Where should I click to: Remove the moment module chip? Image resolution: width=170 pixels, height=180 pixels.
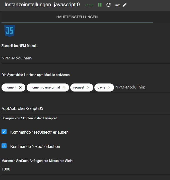click(20, 87)
